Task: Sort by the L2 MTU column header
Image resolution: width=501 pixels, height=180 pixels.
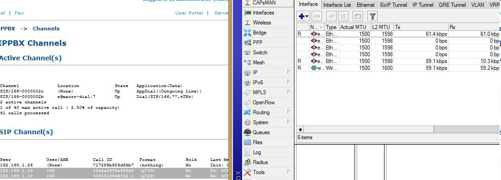Action: pos(382,27)
